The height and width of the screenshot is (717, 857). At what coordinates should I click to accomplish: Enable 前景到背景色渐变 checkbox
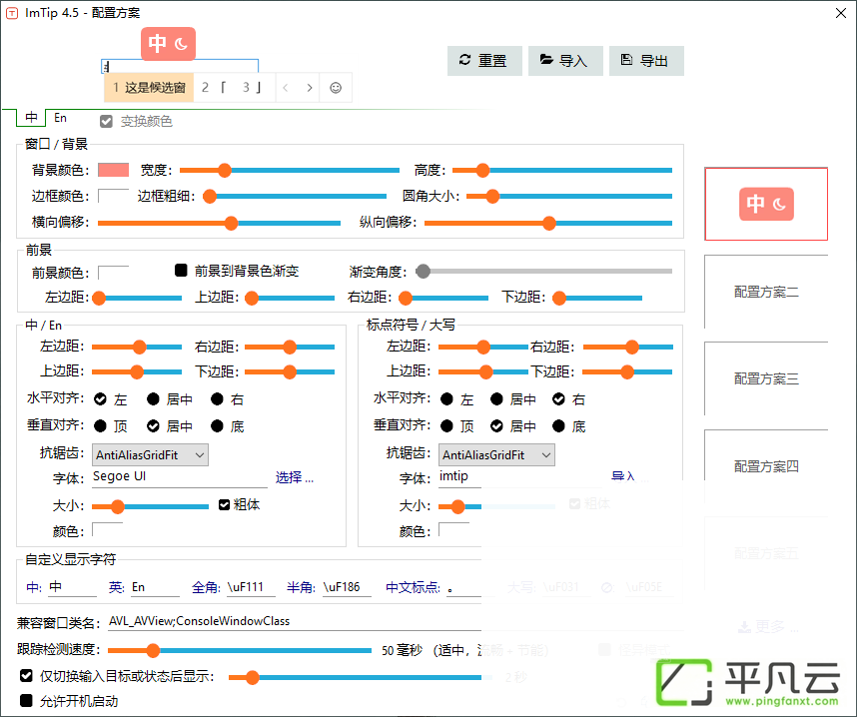click(181, 270)
